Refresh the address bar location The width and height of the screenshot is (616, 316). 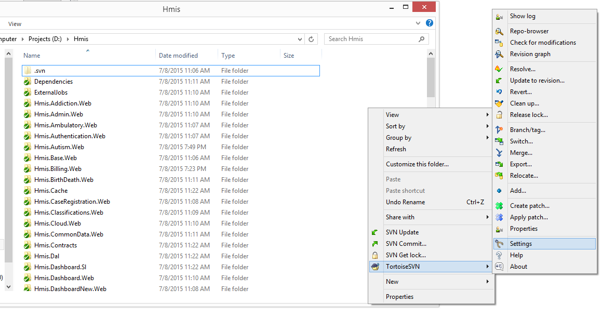[312, 39]
